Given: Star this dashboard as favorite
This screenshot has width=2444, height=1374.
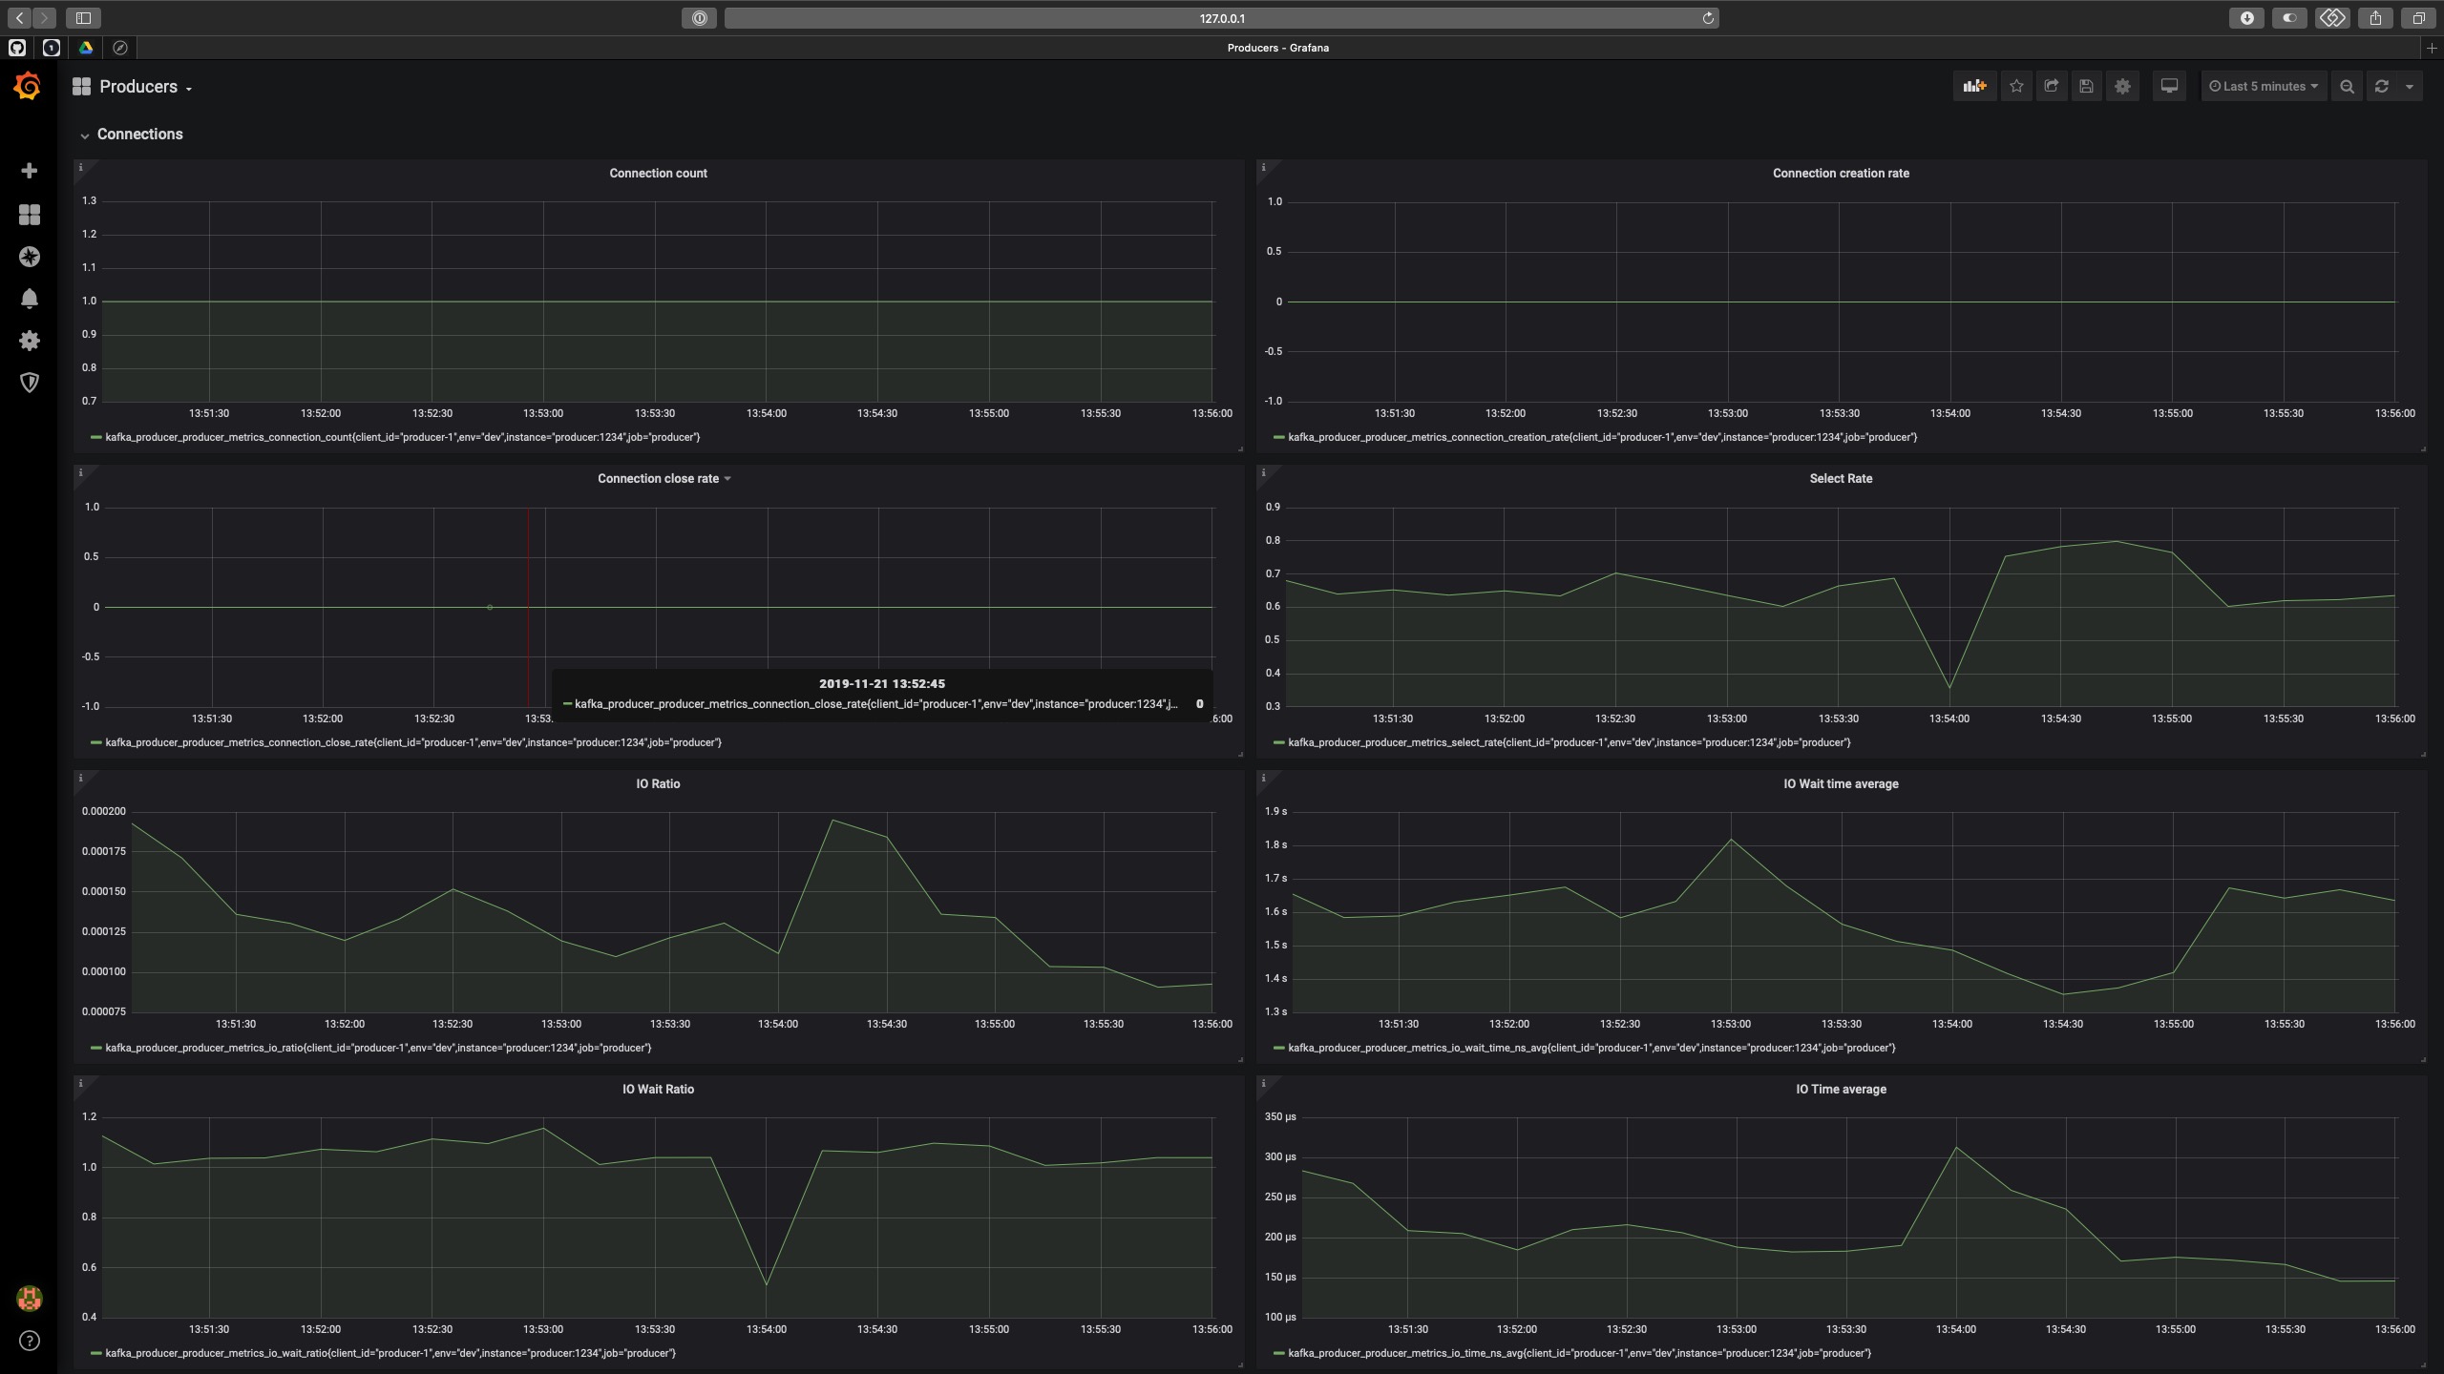Looking at the screenshot, I should point(2016,87).
